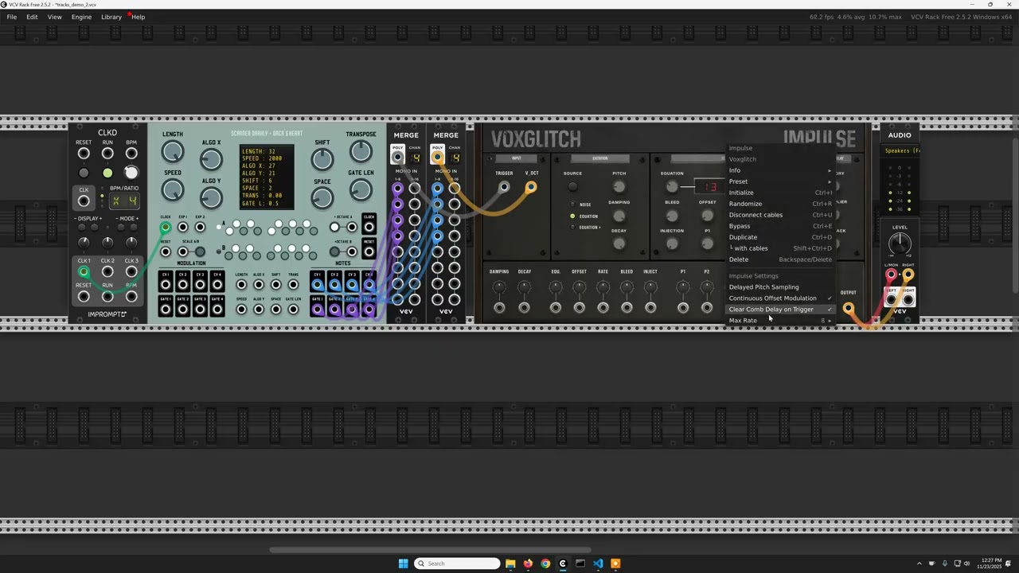The image size is (1019, 573).
Task: Click the Impulse V_OCT input jack
Action: tap(531, 188)
